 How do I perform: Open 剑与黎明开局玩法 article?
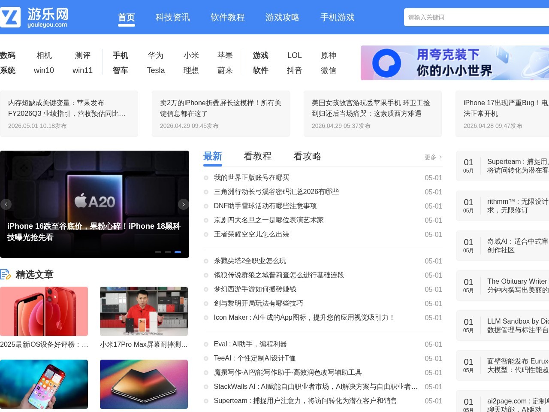(x=259, y=303)
